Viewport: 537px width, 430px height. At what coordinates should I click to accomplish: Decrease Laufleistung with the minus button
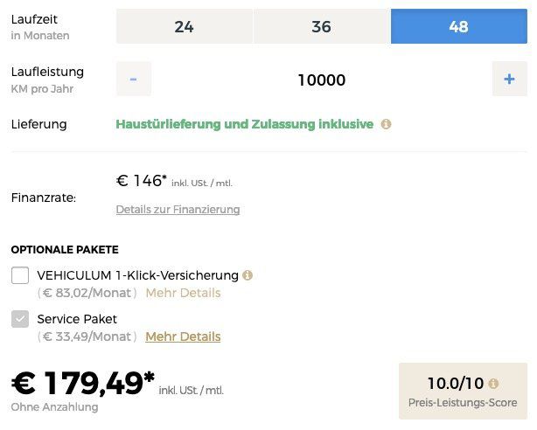[x=134, y=79]
